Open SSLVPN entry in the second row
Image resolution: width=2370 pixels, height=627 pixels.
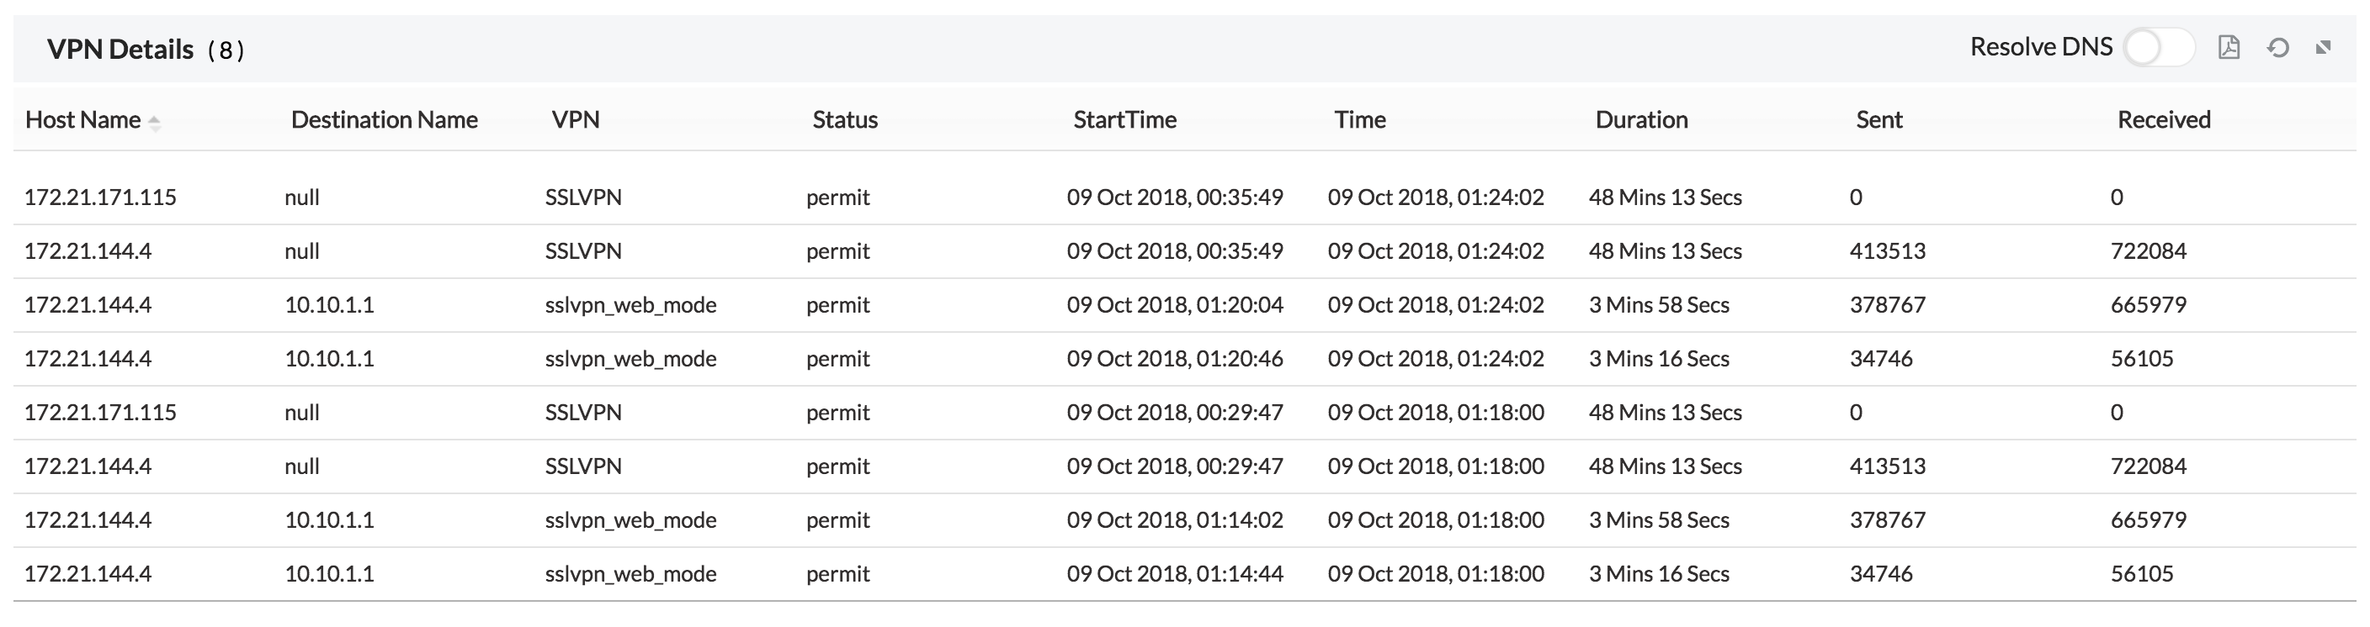pos(583,250)
